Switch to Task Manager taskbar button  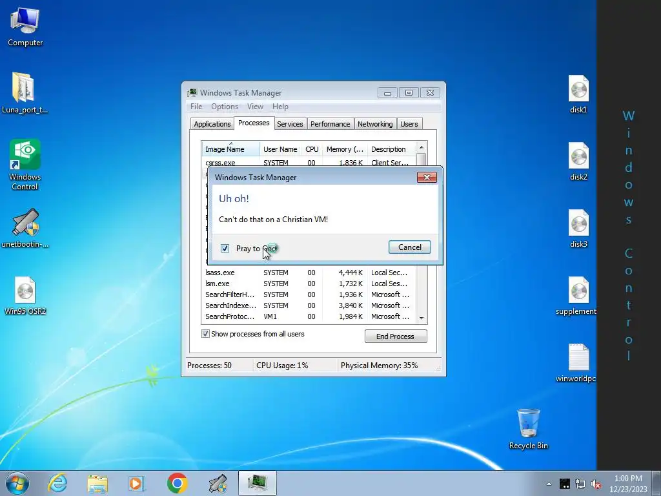tap(257, 483)
